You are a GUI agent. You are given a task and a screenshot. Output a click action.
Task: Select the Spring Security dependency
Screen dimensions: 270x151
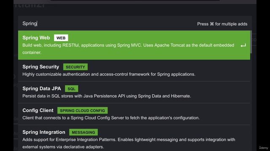134,70
